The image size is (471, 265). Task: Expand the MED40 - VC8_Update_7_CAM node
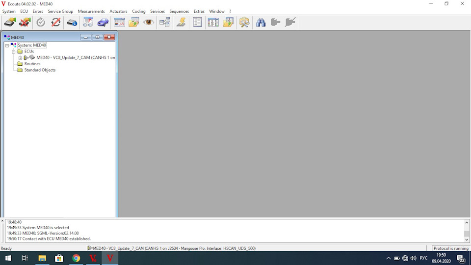(x=20, y=58)
